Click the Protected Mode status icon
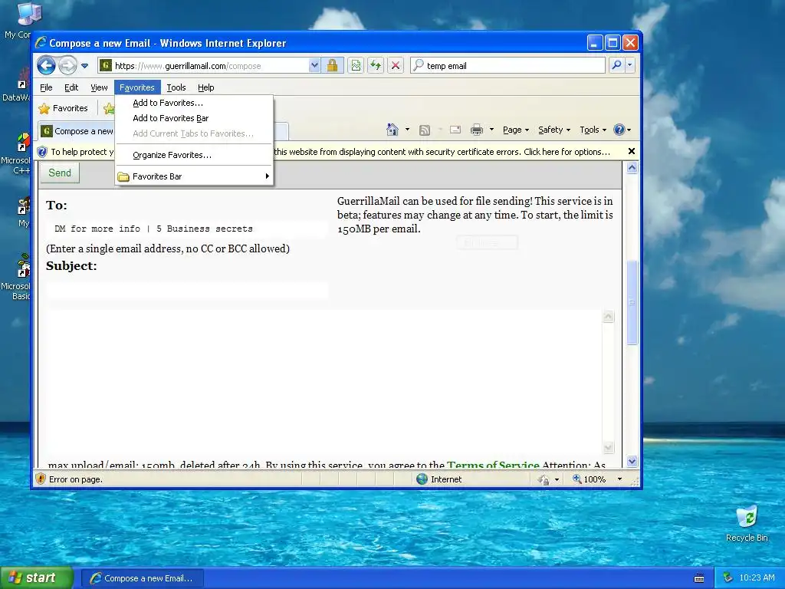 (x=544, y=480)
